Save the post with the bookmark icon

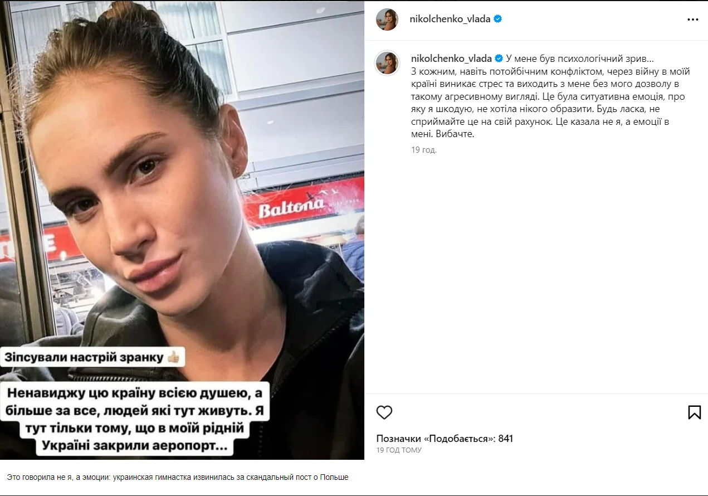[694, 412]
